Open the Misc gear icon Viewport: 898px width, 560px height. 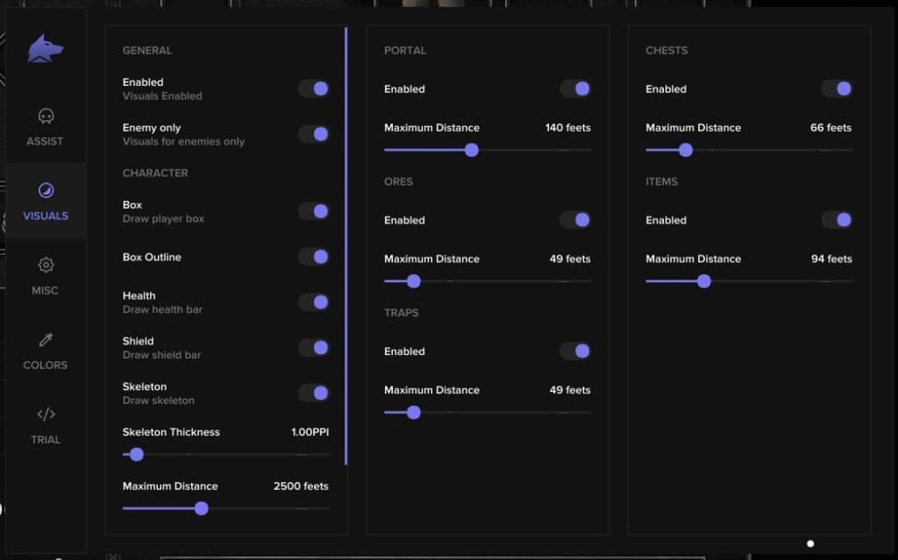point(46,265)
